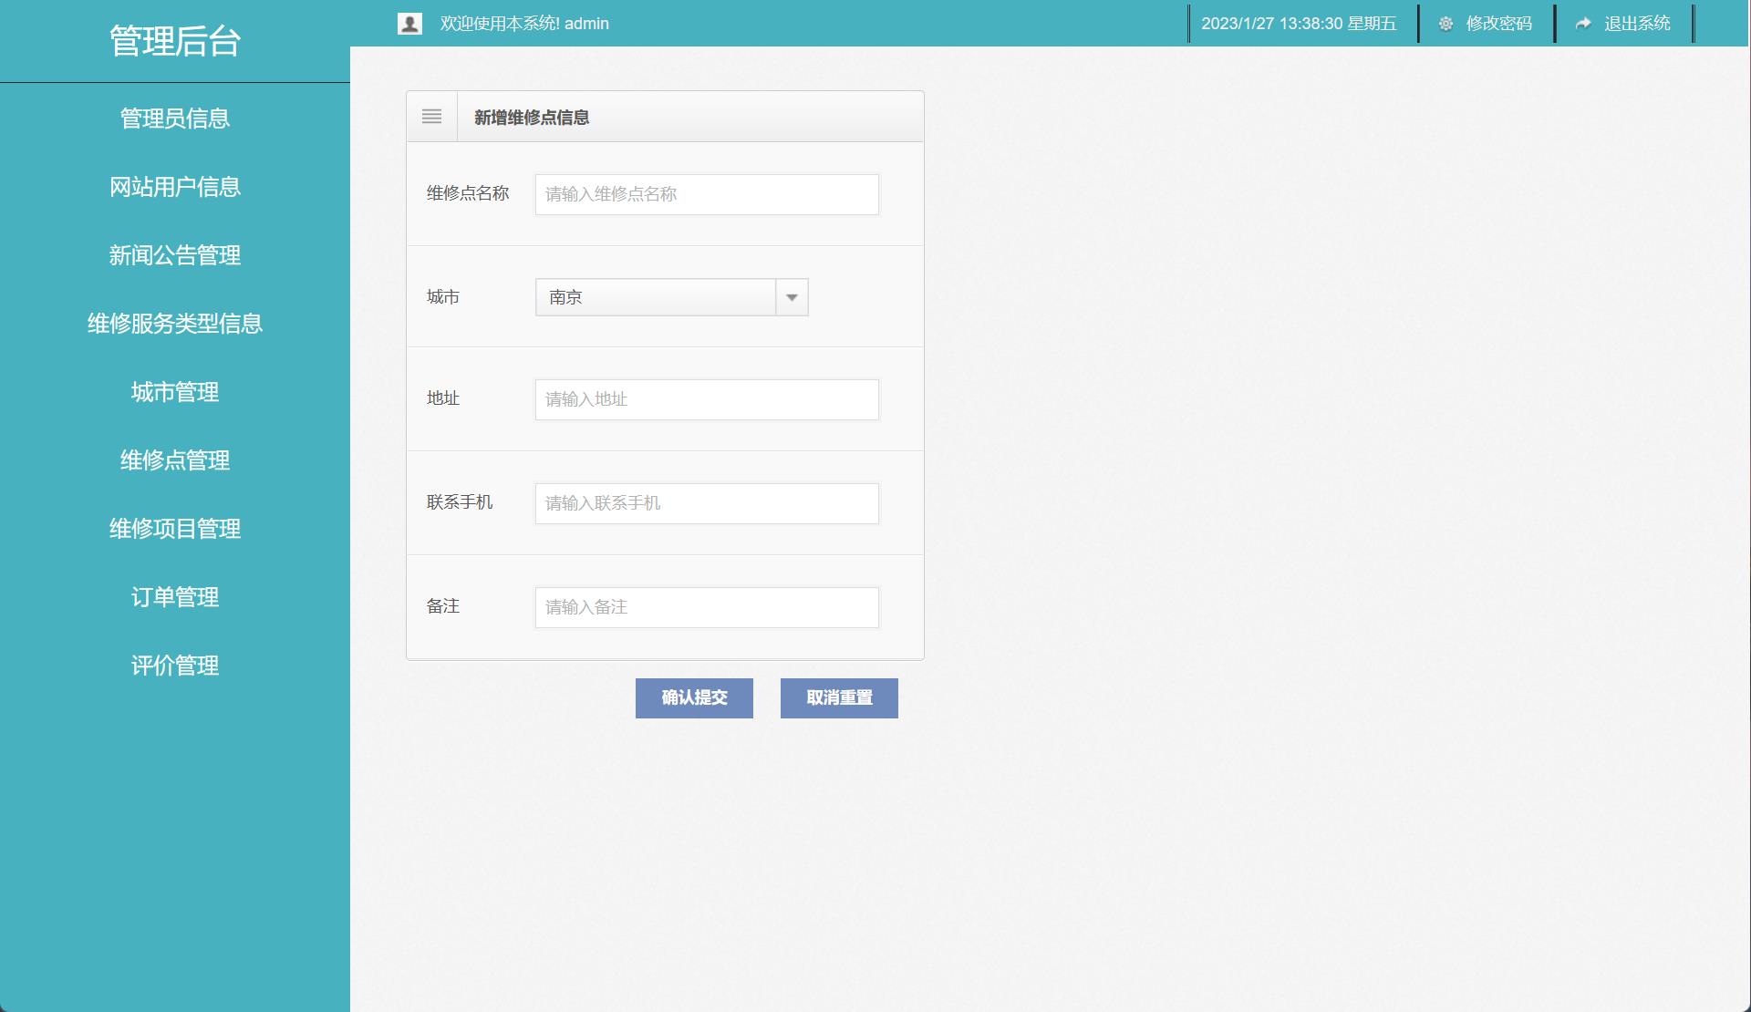Click the 修改密码 link

pos(1498,24)
